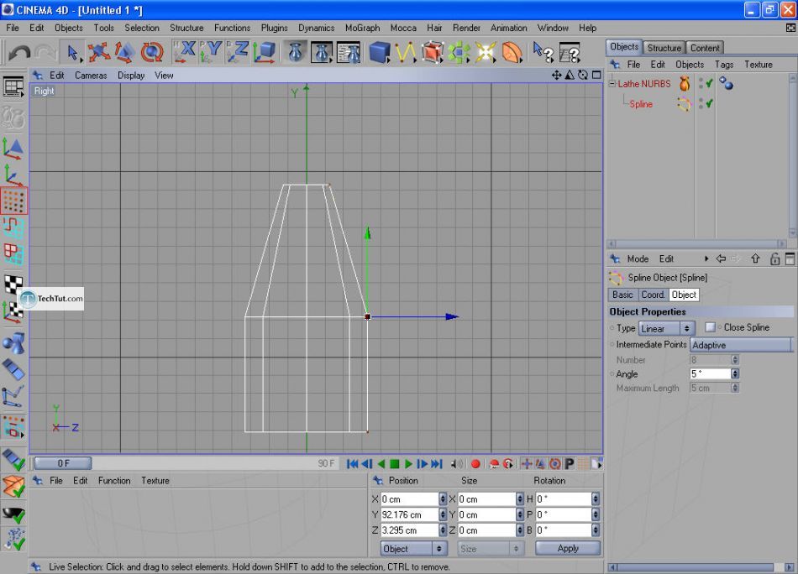Select the Model tool in left toolbar
This screenshot has width=798, height=574.
[13, 148]
